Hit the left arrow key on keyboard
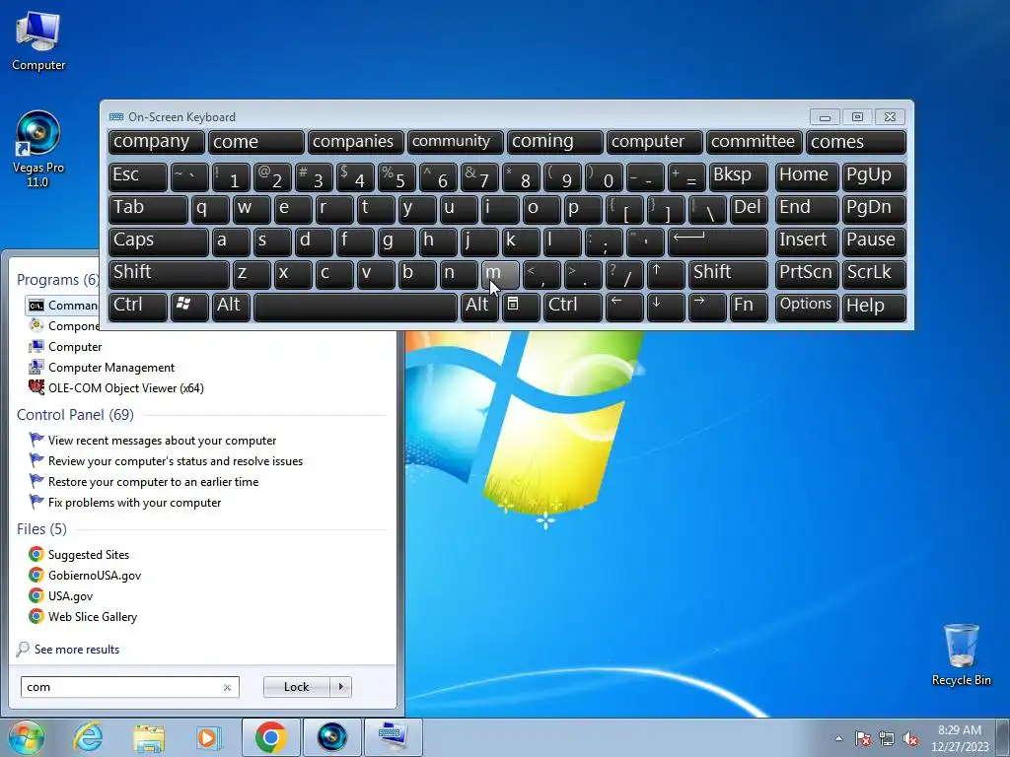Screen dimensions: 1010x757 pyautogui.click(x=624, y=308)
